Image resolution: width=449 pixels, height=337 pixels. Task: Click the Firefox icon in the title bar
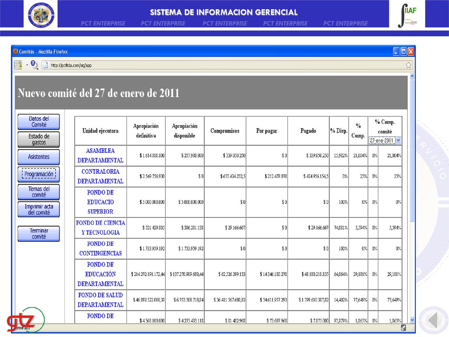click(15, 51)
